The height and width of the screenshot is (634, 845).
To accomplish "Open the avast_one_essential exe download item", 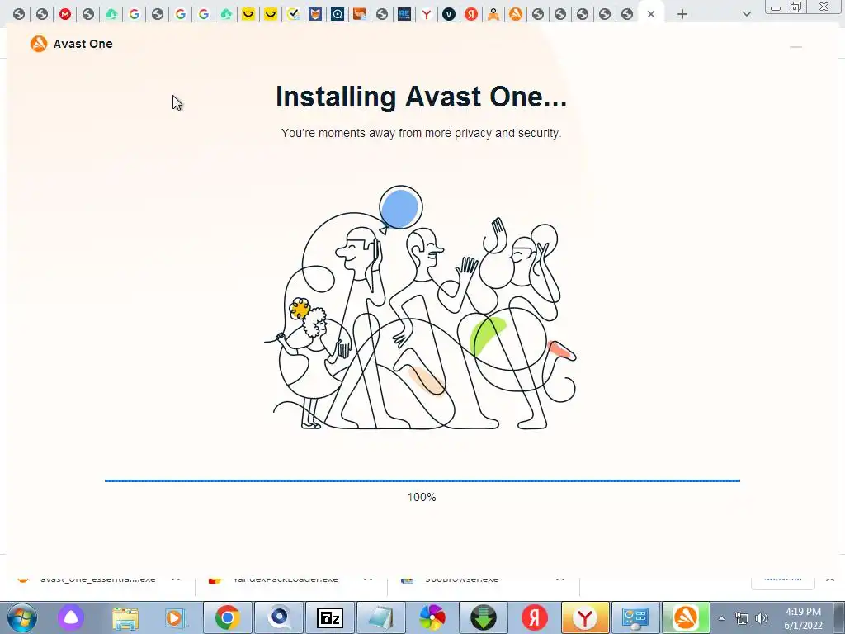I will click(98, 579).
